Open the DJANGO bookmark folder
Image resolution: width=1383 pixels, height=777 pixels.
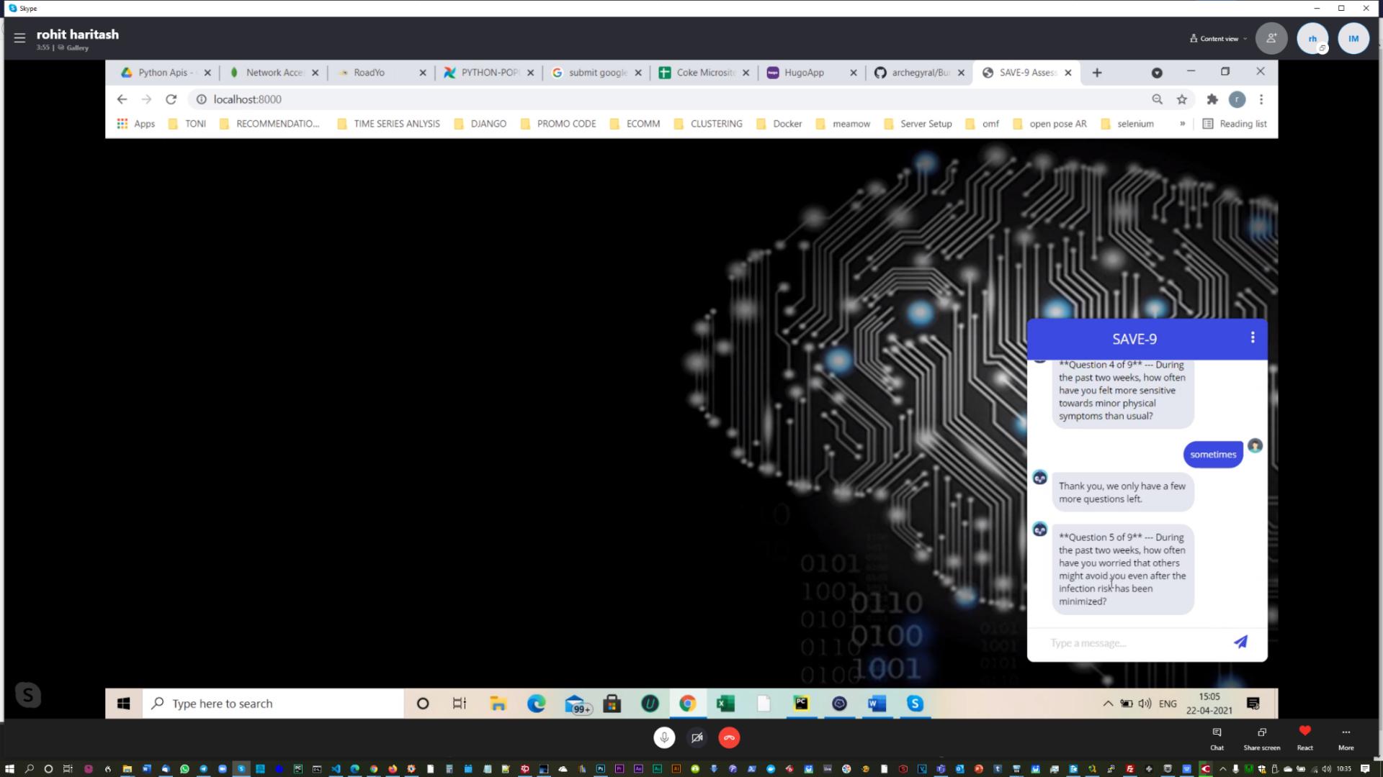click(480, 124)
